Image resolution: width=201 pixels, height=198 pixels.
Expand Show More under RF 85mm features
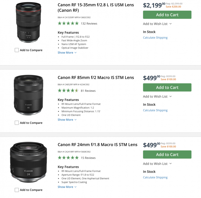pos(67,120)
